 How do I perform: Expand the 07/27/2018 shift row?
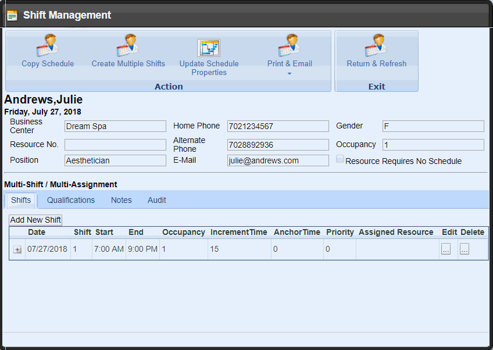pos(17,249)
